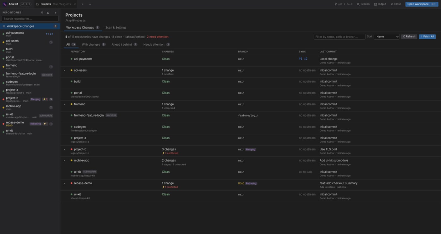
Task: Open the workspace tabs dropdown chevron
Action: pos(90,4)
